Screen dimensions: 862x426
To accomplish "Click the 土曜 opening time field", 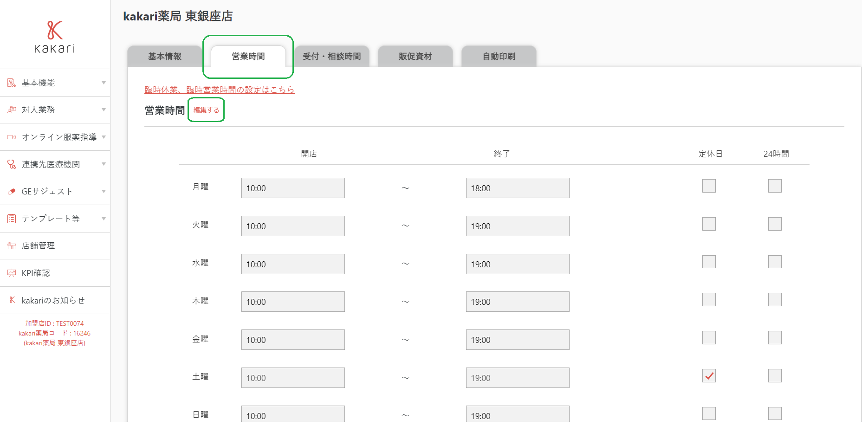I will pos(293,378).
